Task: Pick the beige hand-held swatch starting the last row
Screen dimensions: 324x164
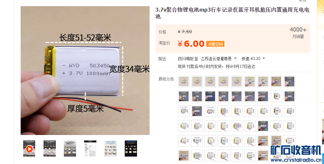Action: click(x=184, y=156)
